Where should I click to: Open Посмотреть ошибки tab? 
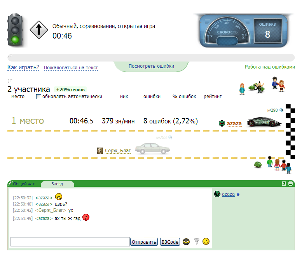[151, 66]
